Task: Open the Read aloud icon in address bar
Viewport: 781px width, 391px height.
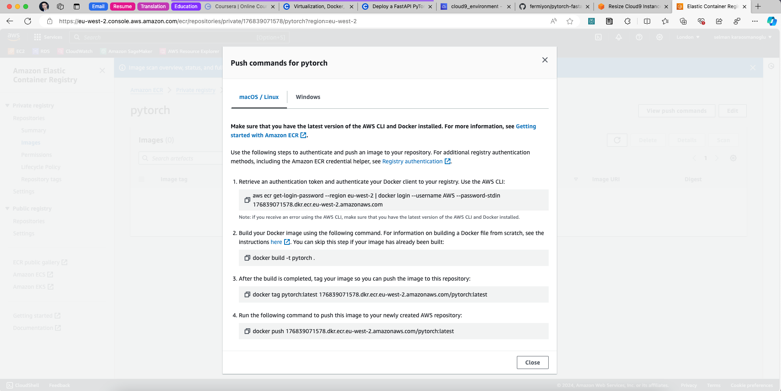Action: point(554,21)
